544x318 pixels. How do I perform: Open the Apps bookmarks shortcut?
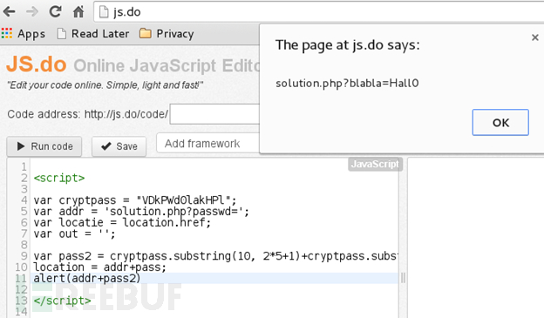coord(24,34)
